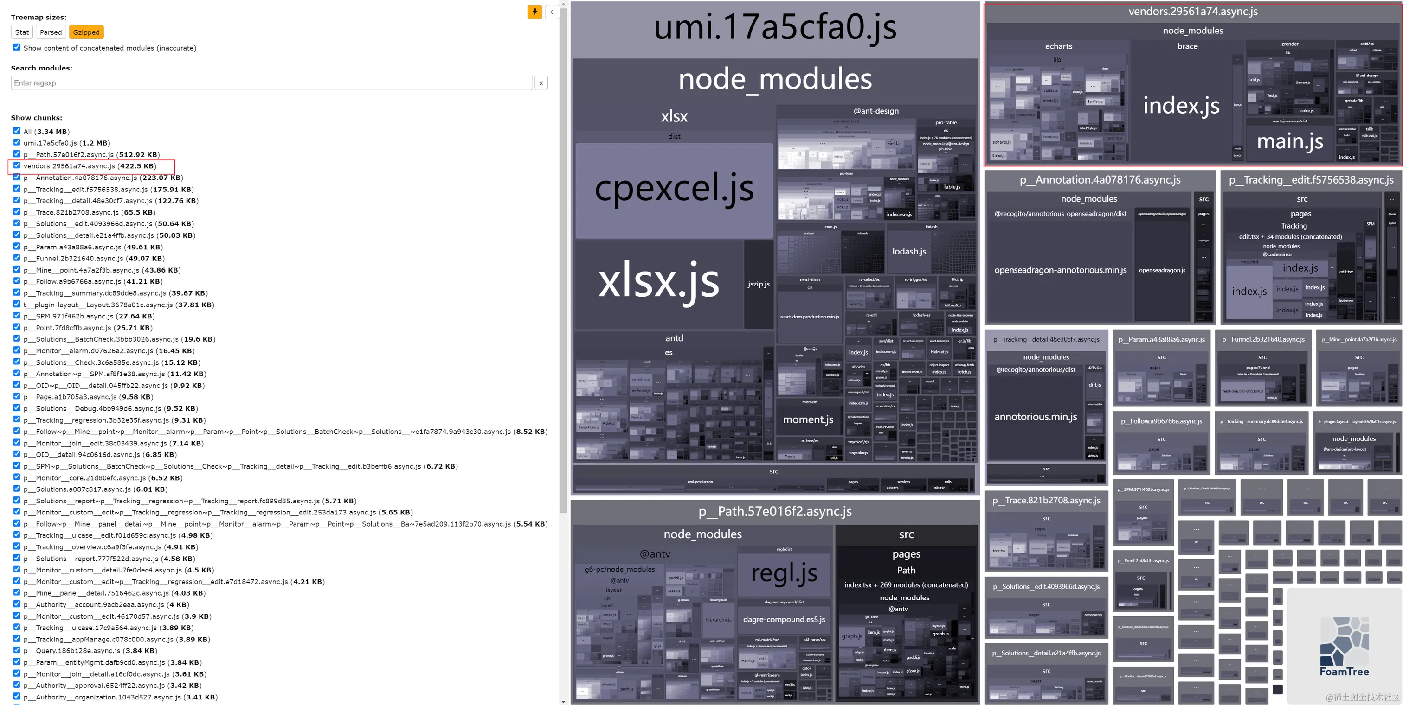Click the annotorious.min.js treemap block
Image resolution: width=1403 pixels, height=705 pixels.
[1036, 417]
